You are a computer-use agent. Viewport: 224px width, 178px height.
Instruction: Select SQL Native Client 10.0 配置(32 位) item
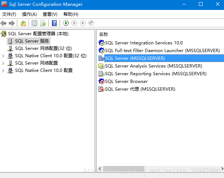point(51,56)
